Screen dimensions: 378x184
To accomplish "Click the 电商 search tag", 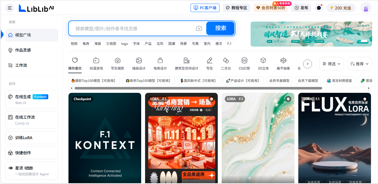I will tap(86, 44).
